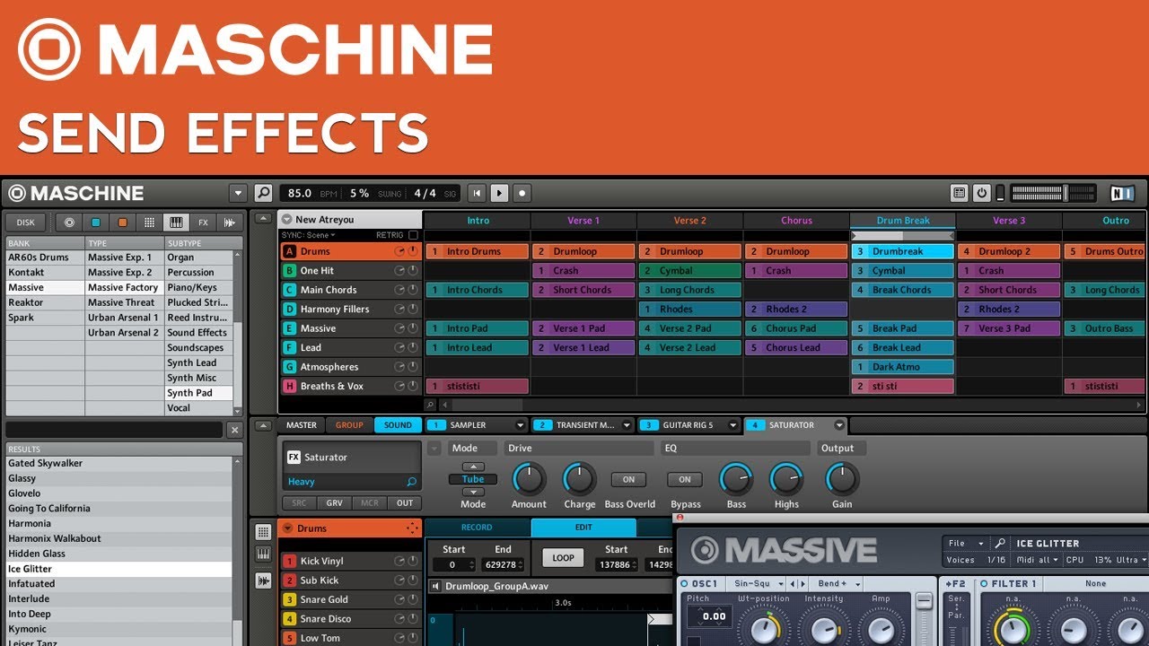Clear the browser search with X
Image resolution: width=1149 pixels, height=646 pixels.
[234, 431]
